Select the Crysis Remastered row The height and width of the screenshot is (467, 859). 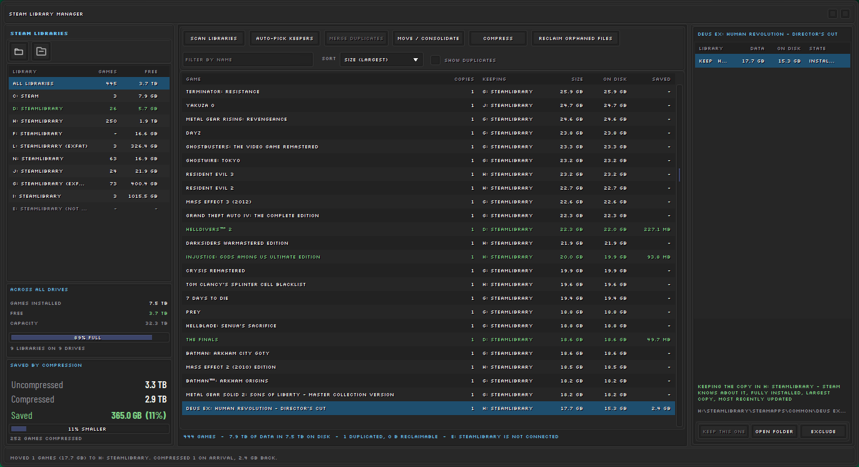pyautogui.click(x=429, y=270)
